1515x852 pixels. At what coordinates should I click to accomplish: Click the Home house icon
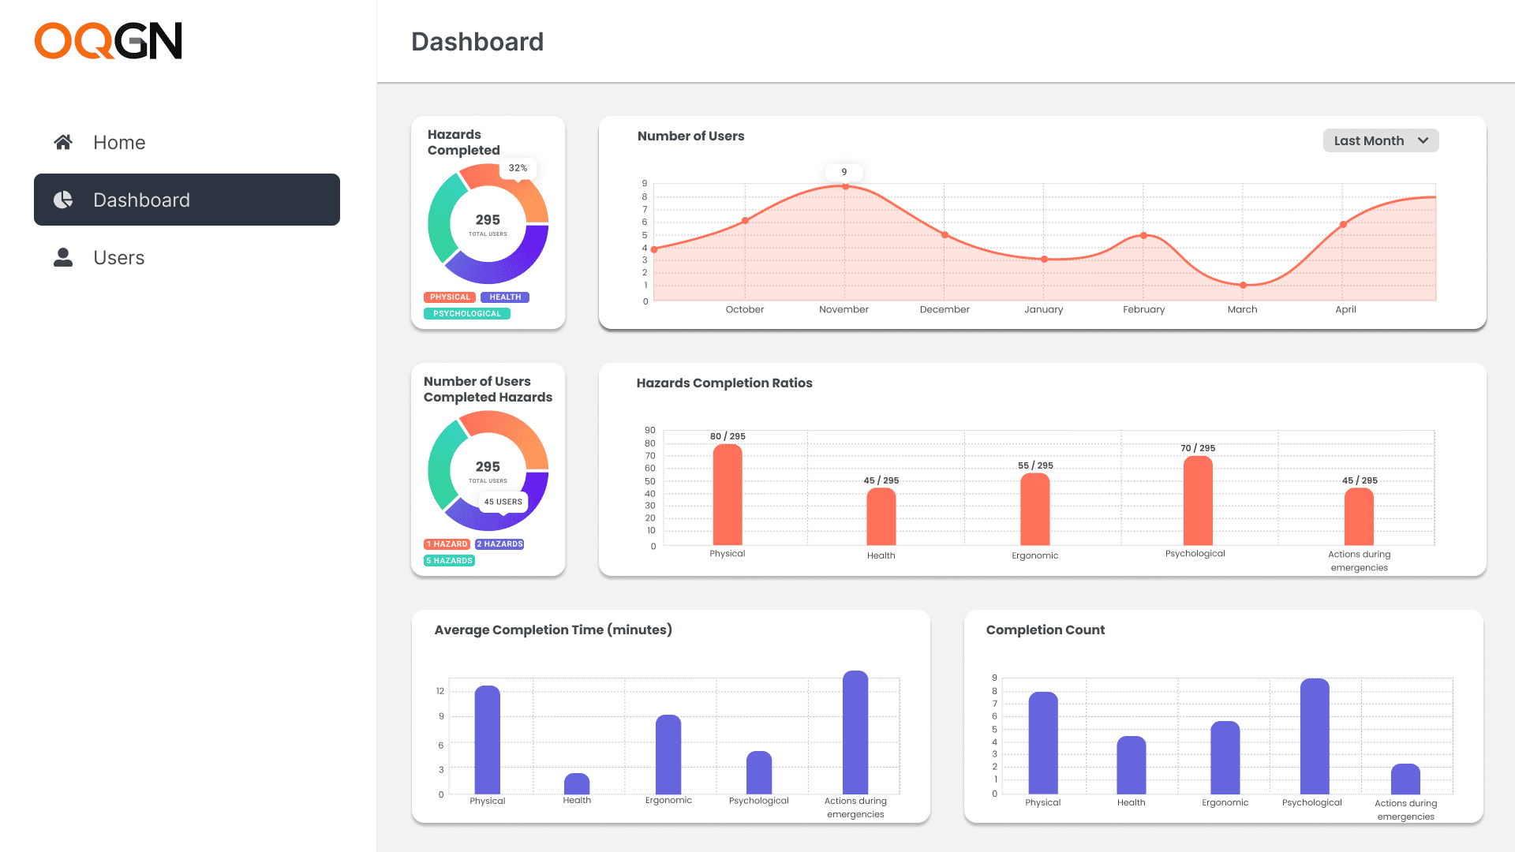pyautogui.click(x=63, y=142)
